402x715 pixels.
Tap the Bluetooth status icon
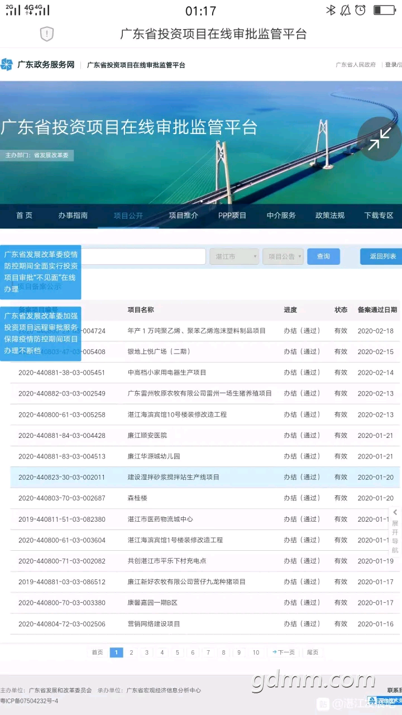331,10
